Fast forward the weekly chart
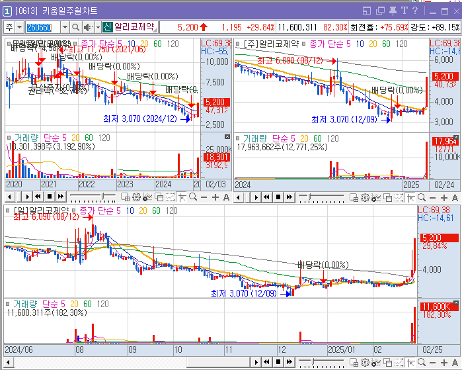Viewport: 462px width, 370px height. [x=289, y=197]
